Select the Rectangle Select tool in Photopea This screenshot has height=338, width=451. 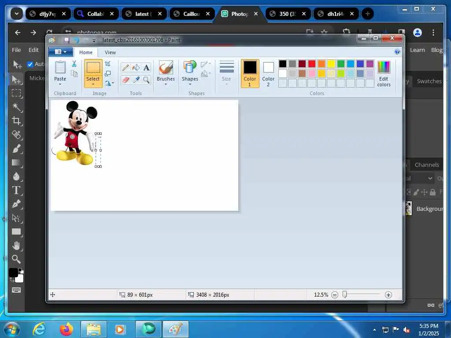[x=16, y=93]
